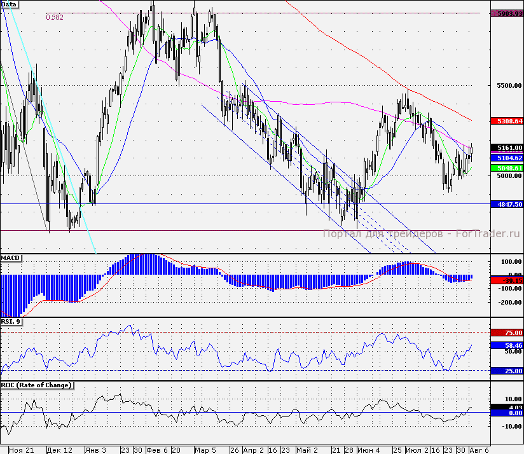Click the 0.382 Fibonacci level label
524x454 pixels.
[55, 18]
